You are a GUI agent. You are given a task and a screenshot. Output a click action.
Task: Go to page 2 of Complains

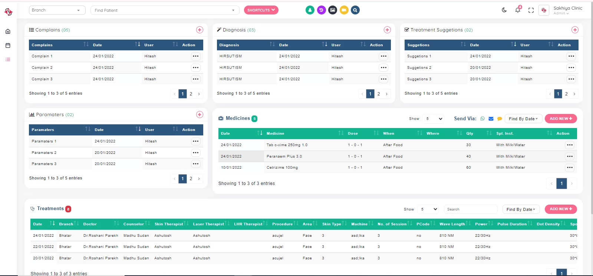point(191,94)
